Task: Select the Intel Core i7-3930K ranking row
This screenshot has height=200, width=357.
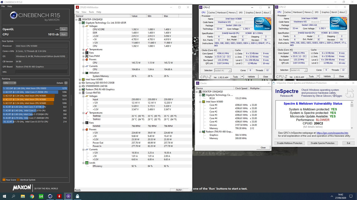Action: coord(35,92)
